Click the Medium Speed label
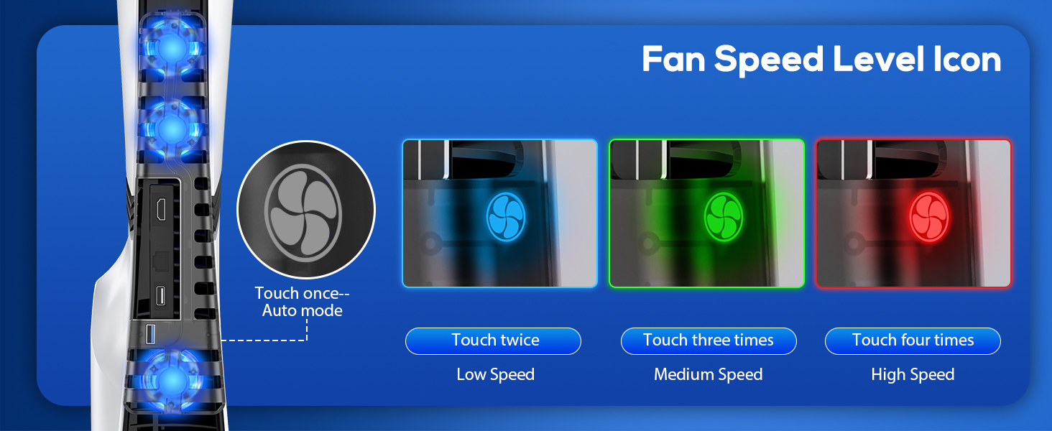The height and width of the screenshot is (431, 1052). pos(708,374)
